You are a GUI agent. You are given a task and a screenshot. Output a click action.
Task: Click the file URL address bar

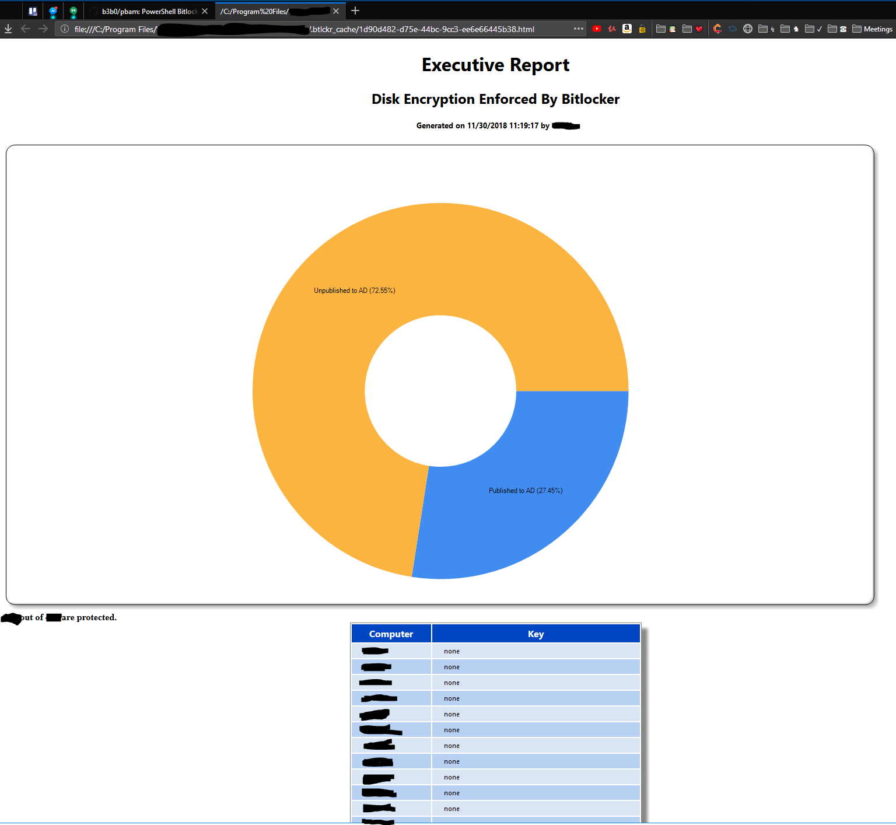pos(321,29)
